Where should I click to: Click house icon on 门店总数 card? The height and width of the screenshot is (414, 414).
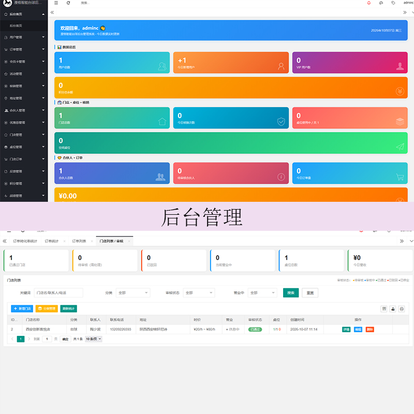[x=162, y=122]
